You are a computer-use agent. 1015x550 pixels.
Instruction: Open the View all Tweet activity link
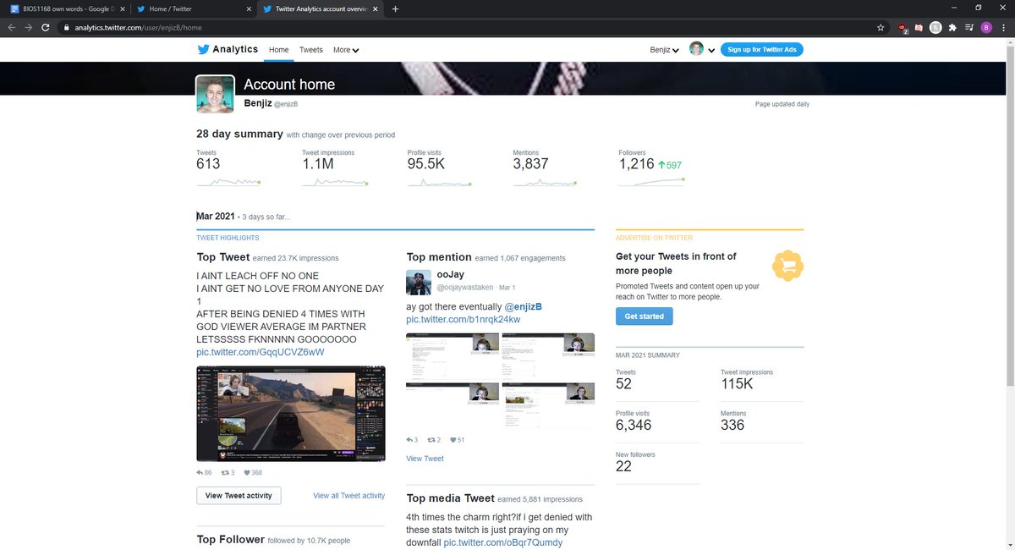point(348,496)
